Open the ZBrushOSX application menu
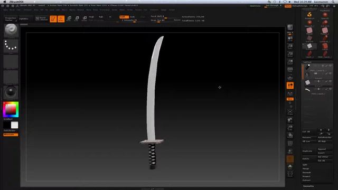The image size is (338, 190). [16, 2]
